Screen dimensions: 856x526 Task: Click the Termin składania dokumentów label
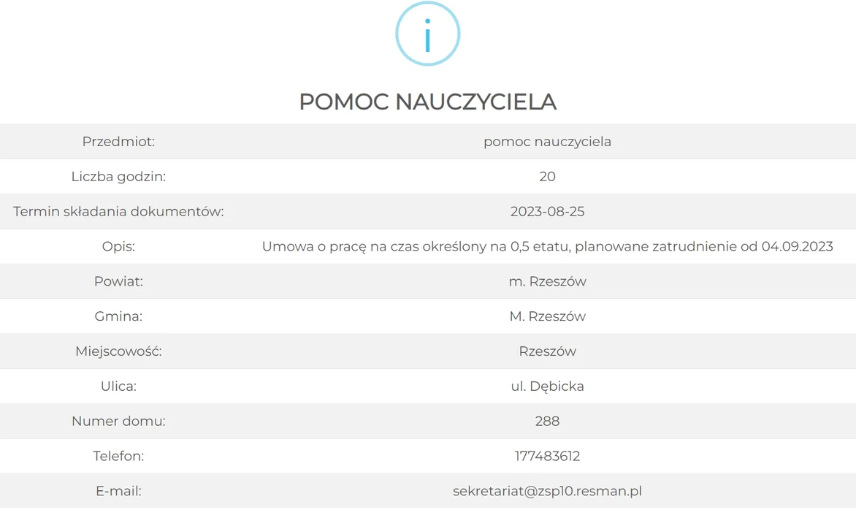click(118, 211)
